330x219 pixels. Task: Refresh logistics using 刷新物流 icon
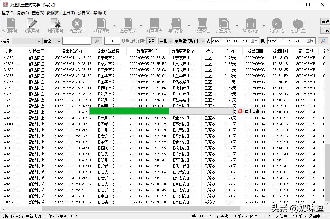coord(101,25)
